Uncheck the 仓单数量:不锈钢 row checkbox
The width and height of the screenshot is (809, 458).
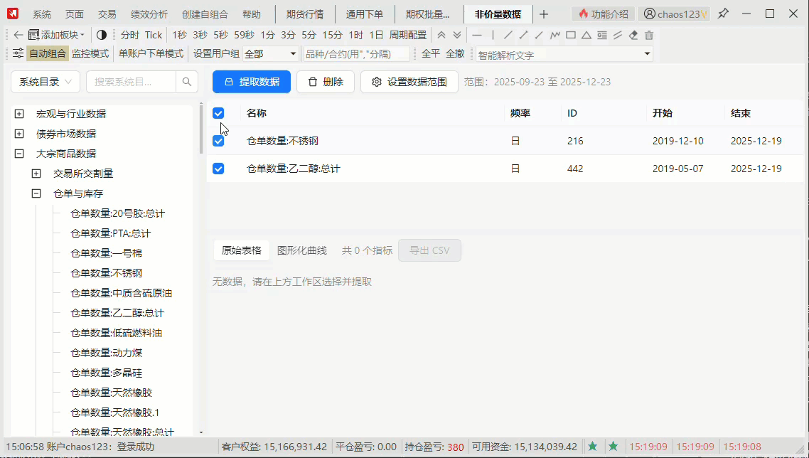coord(218,141)
